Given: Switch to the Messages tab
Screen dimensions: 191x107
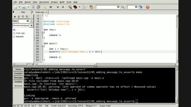Looking at the screenshot, I should coord(18,78).
